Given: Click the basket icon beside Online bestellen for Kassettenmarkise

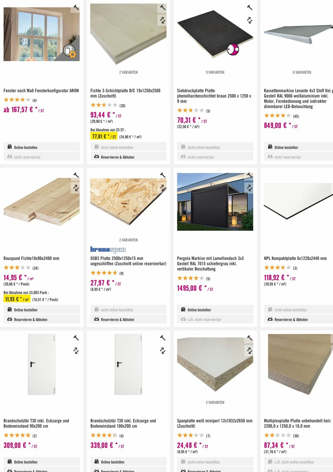Looking at the screenshot, I should click(x=270, y=147).
